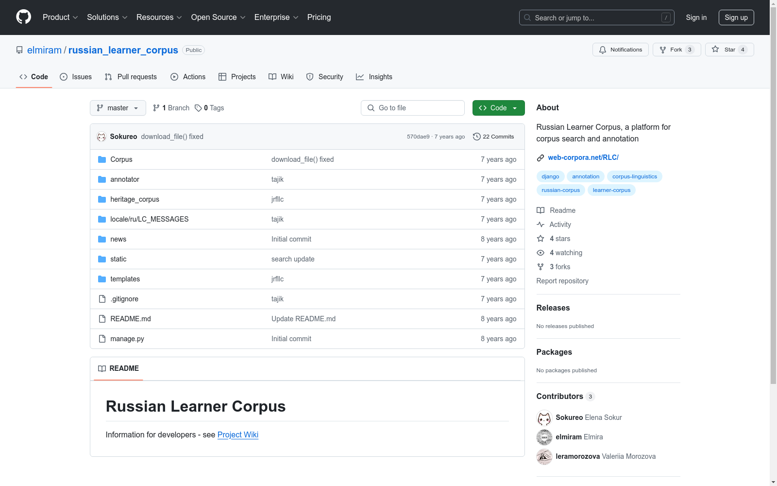The image size is (777, 486).
Task: Click the static folder icon
Action: pos(102,259)
